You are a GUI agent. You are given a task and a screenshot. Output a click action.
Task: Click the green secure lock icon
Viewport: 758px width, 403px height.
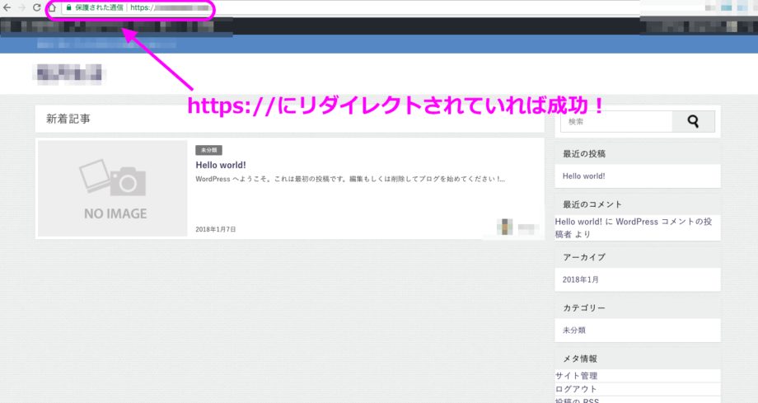(x=69, y=7)
